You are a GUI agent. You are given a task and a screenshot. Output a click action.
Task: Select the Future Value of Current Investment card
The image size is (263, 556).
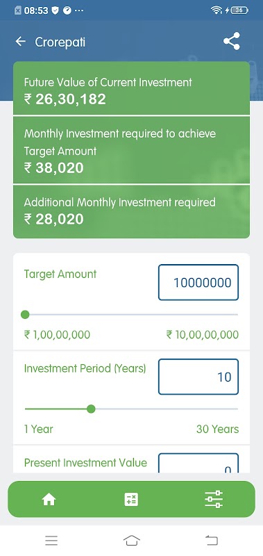(131, 88)
